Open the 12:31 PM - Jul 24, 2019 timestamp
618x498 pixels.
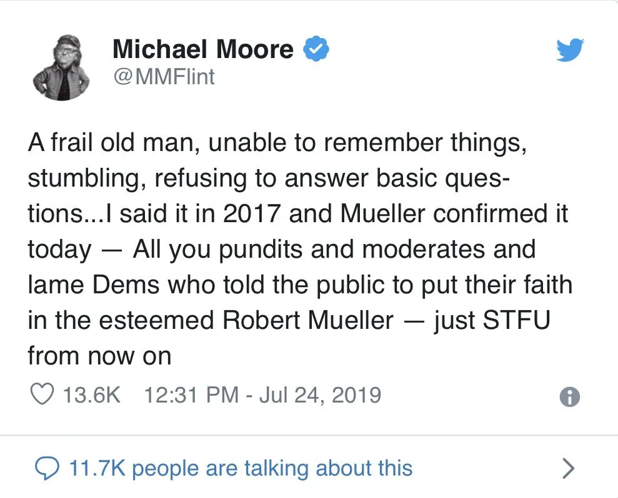262,395
